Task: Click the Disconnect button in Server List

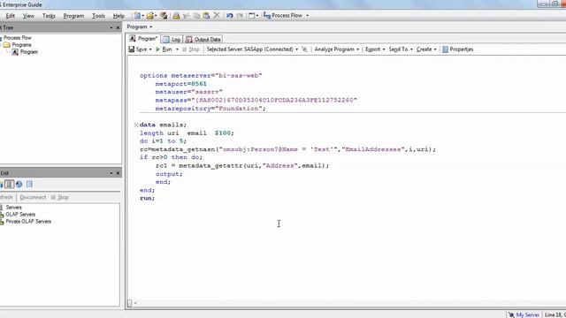Action: point(33,197)
